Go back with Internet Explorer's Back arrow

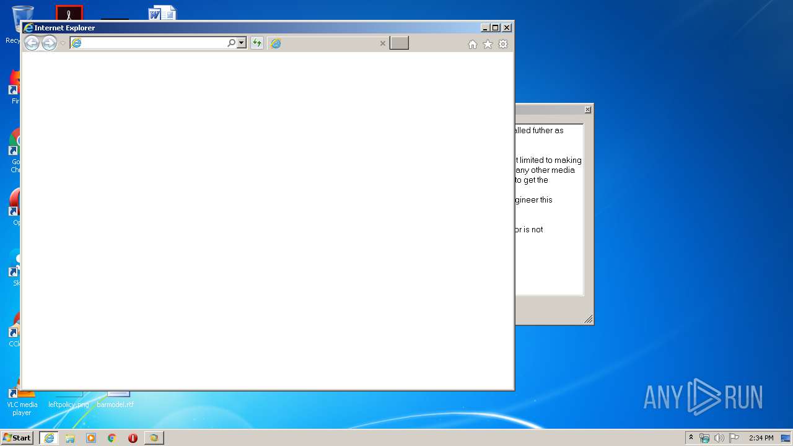click(x=32, y=43)
